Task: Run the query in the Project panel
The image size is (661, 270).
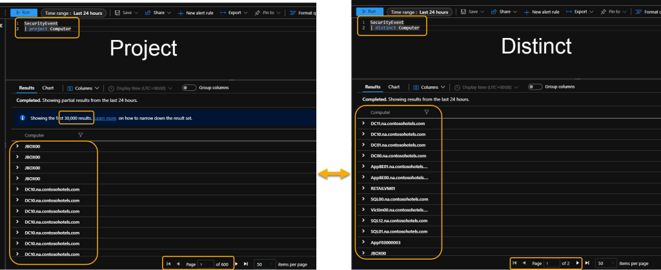Action: (24, 13)
